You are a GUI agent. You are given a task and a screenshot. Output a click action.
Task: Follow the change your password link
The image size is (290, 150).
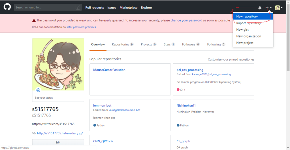pos(186,20)
